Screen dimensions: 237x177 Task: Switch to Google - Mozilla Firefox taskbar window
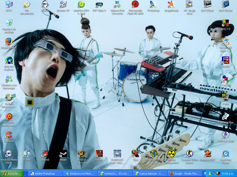(186, 173)
